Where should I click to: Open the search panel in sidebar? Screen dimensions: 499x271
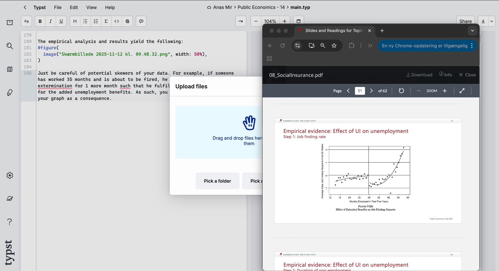[10, 46]
